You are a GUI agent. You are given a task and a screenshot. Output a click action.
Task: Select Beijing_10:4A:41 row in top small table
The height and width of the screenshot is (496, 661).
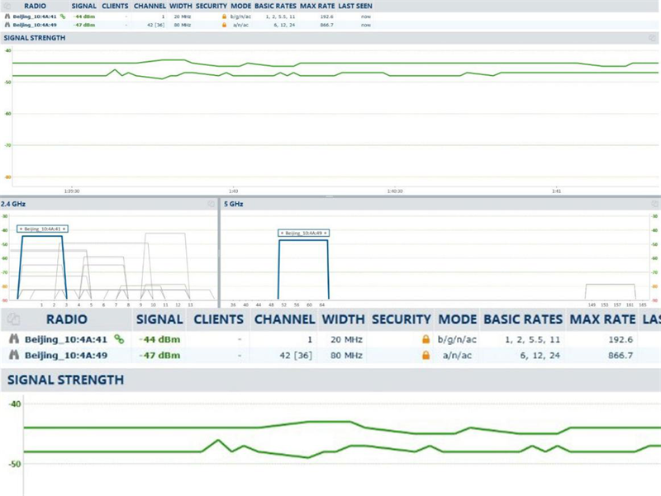click(x=36, y=17)
